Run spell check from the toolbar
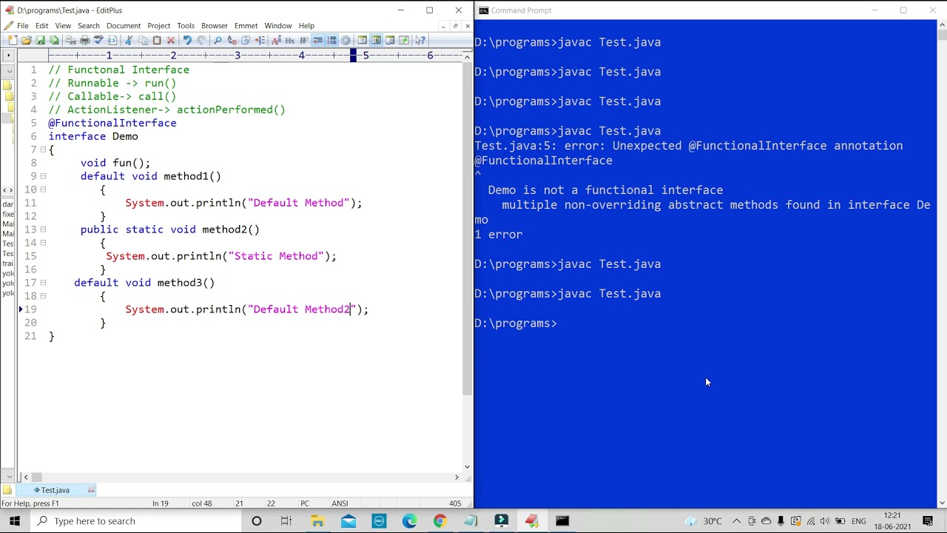Viewport: 947px width, 533px height. [x=98, y=40]
